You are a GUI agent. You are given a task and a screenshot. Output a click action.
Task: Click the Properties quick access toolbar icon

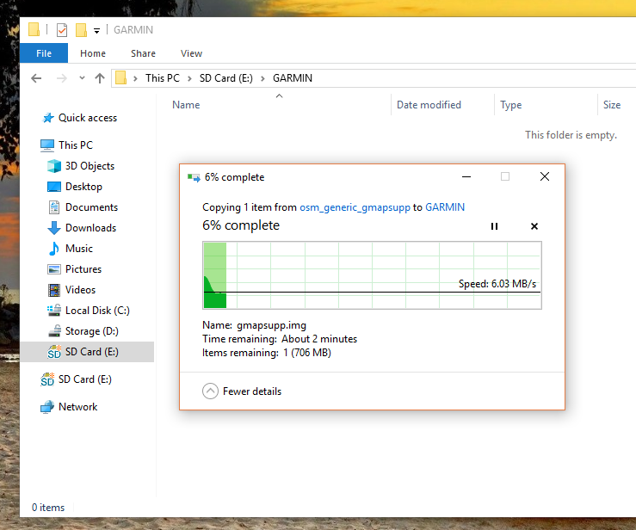tap(62, 30)
